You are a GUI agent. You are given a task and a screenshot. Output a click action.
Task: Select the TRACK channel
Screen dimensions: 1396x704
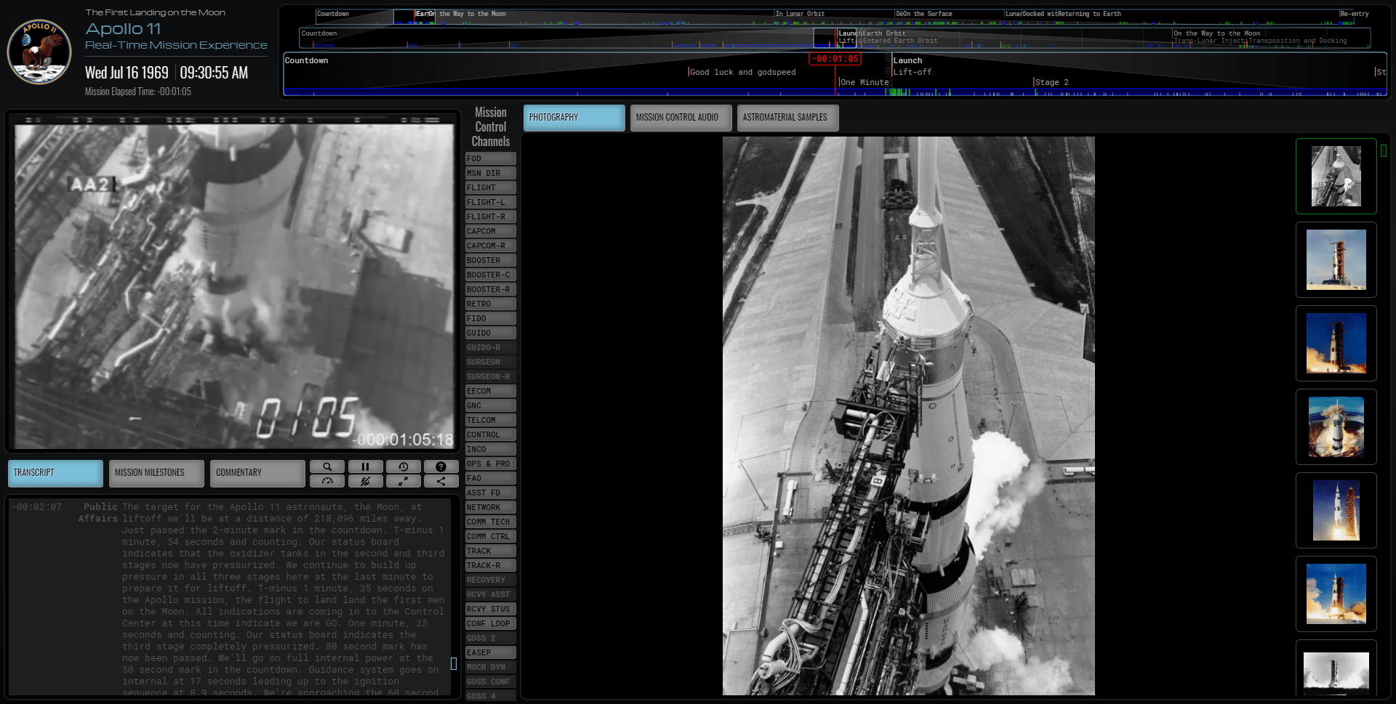[x=491, y=551]
